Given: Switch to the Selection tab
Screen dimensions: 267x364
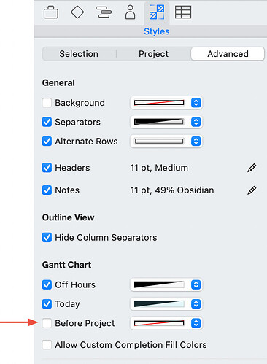Looking at the screenshot, I should (79, 54).
